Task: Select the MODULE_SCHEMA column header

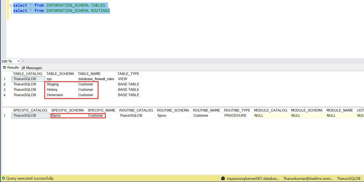Action: [307, 110]
